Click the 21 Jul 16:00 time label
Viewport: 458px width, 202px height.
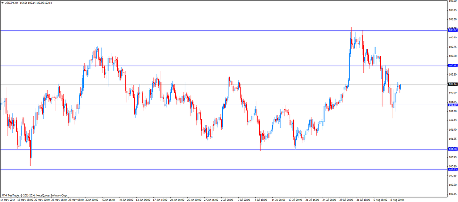[x=313, y=200]
